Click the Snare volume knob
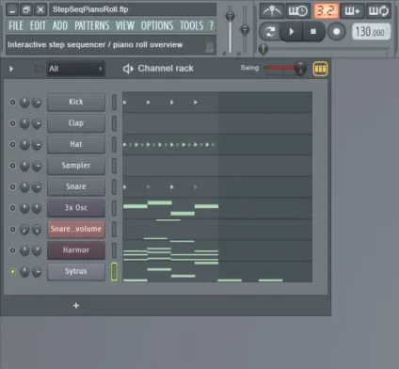The height and width of the screenshot is (369, 399). [37, 187]
